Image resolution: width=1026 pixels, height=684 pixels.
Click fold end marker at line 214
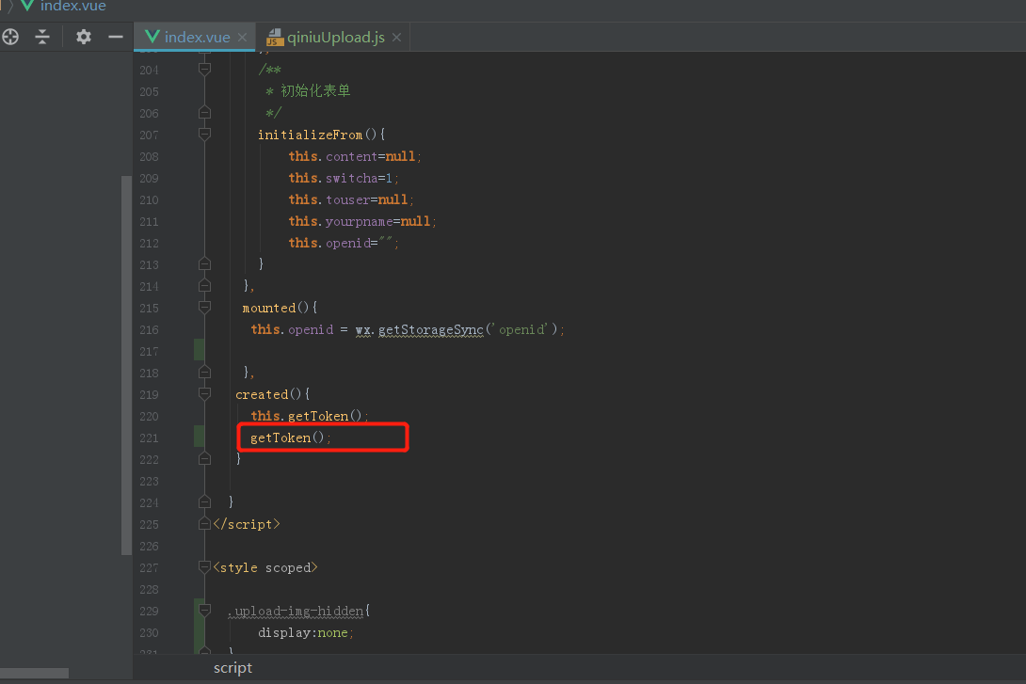click(204, 286)
